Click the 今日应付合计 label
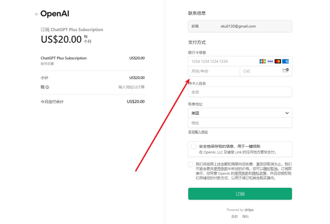The height and width of the screenshot is (224, 330). click(x=52, y=102)
